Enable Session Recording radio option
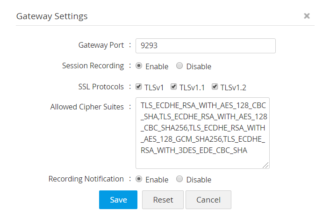Image resolution: width=330 pixels, height=218 pixels. pyautogui.click(x=139, y=66)
